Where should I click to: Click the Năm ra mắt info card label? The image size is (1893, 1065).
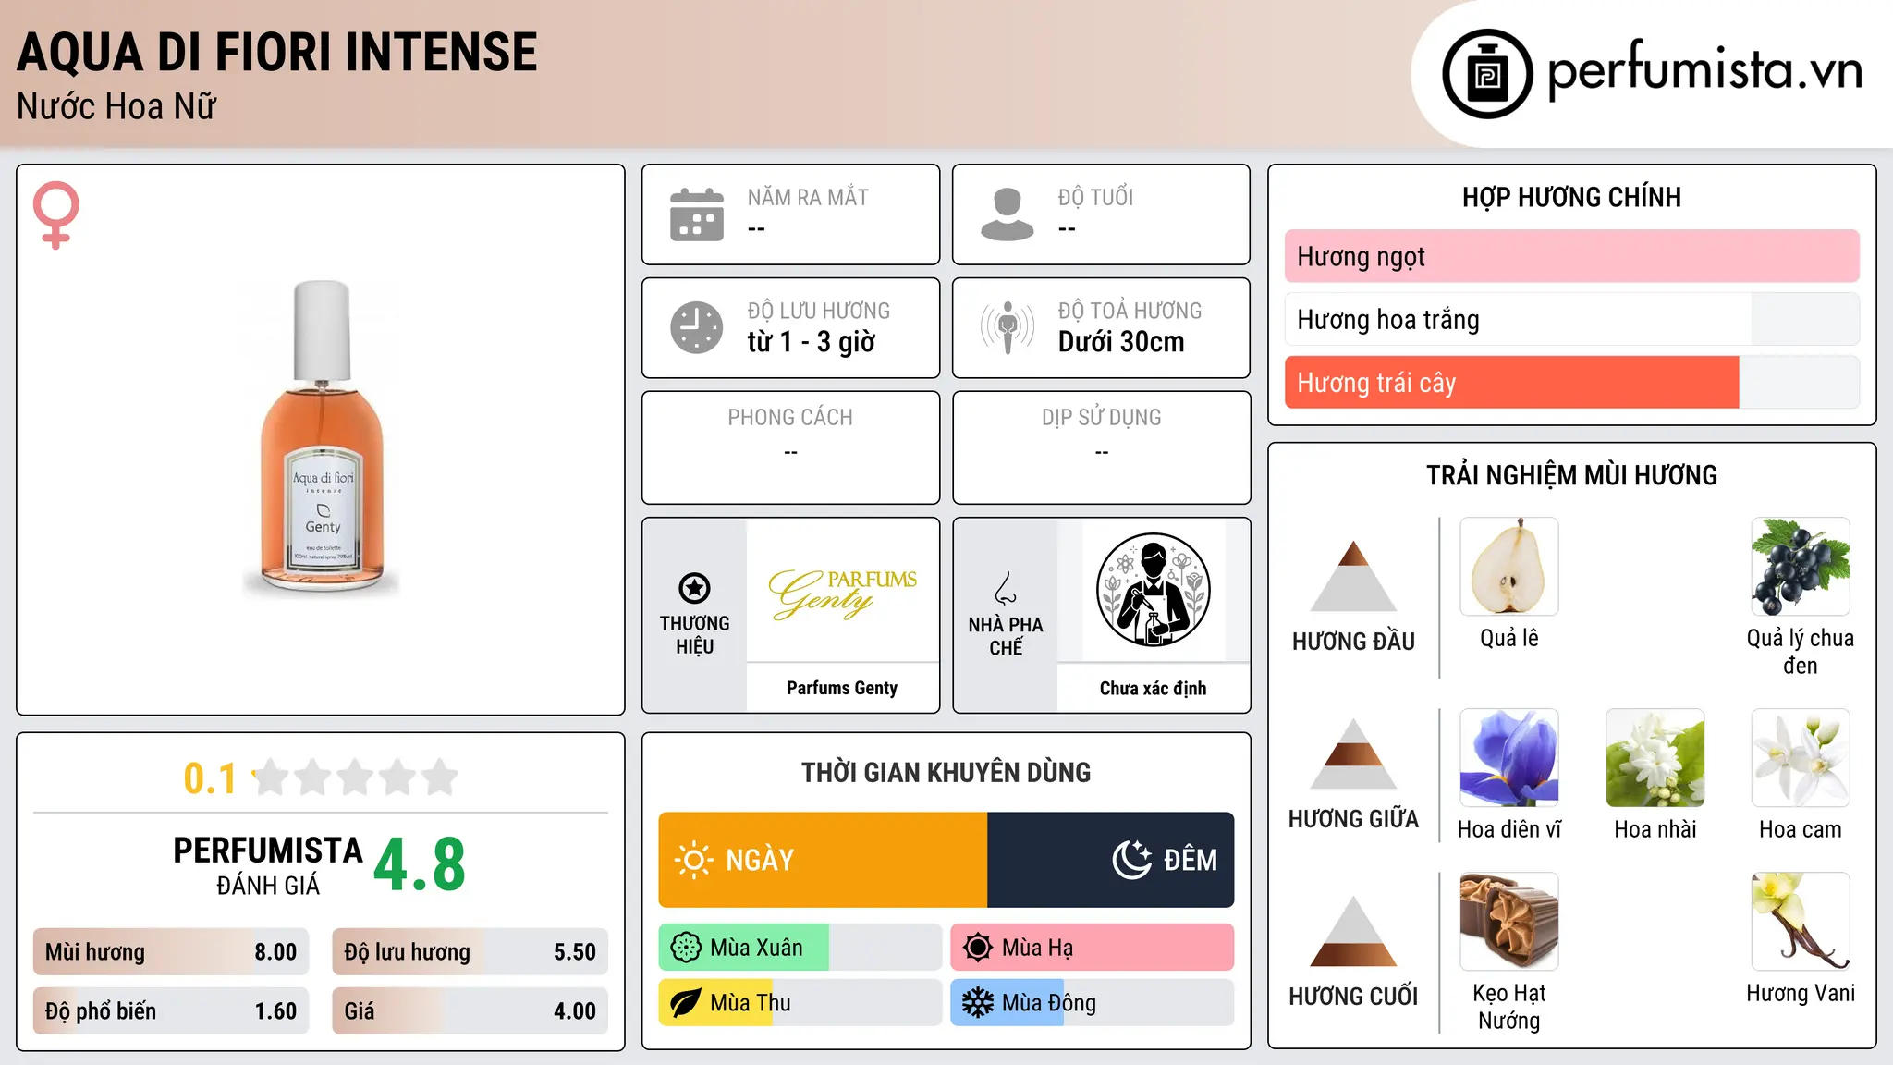click(x=808, y=197)
